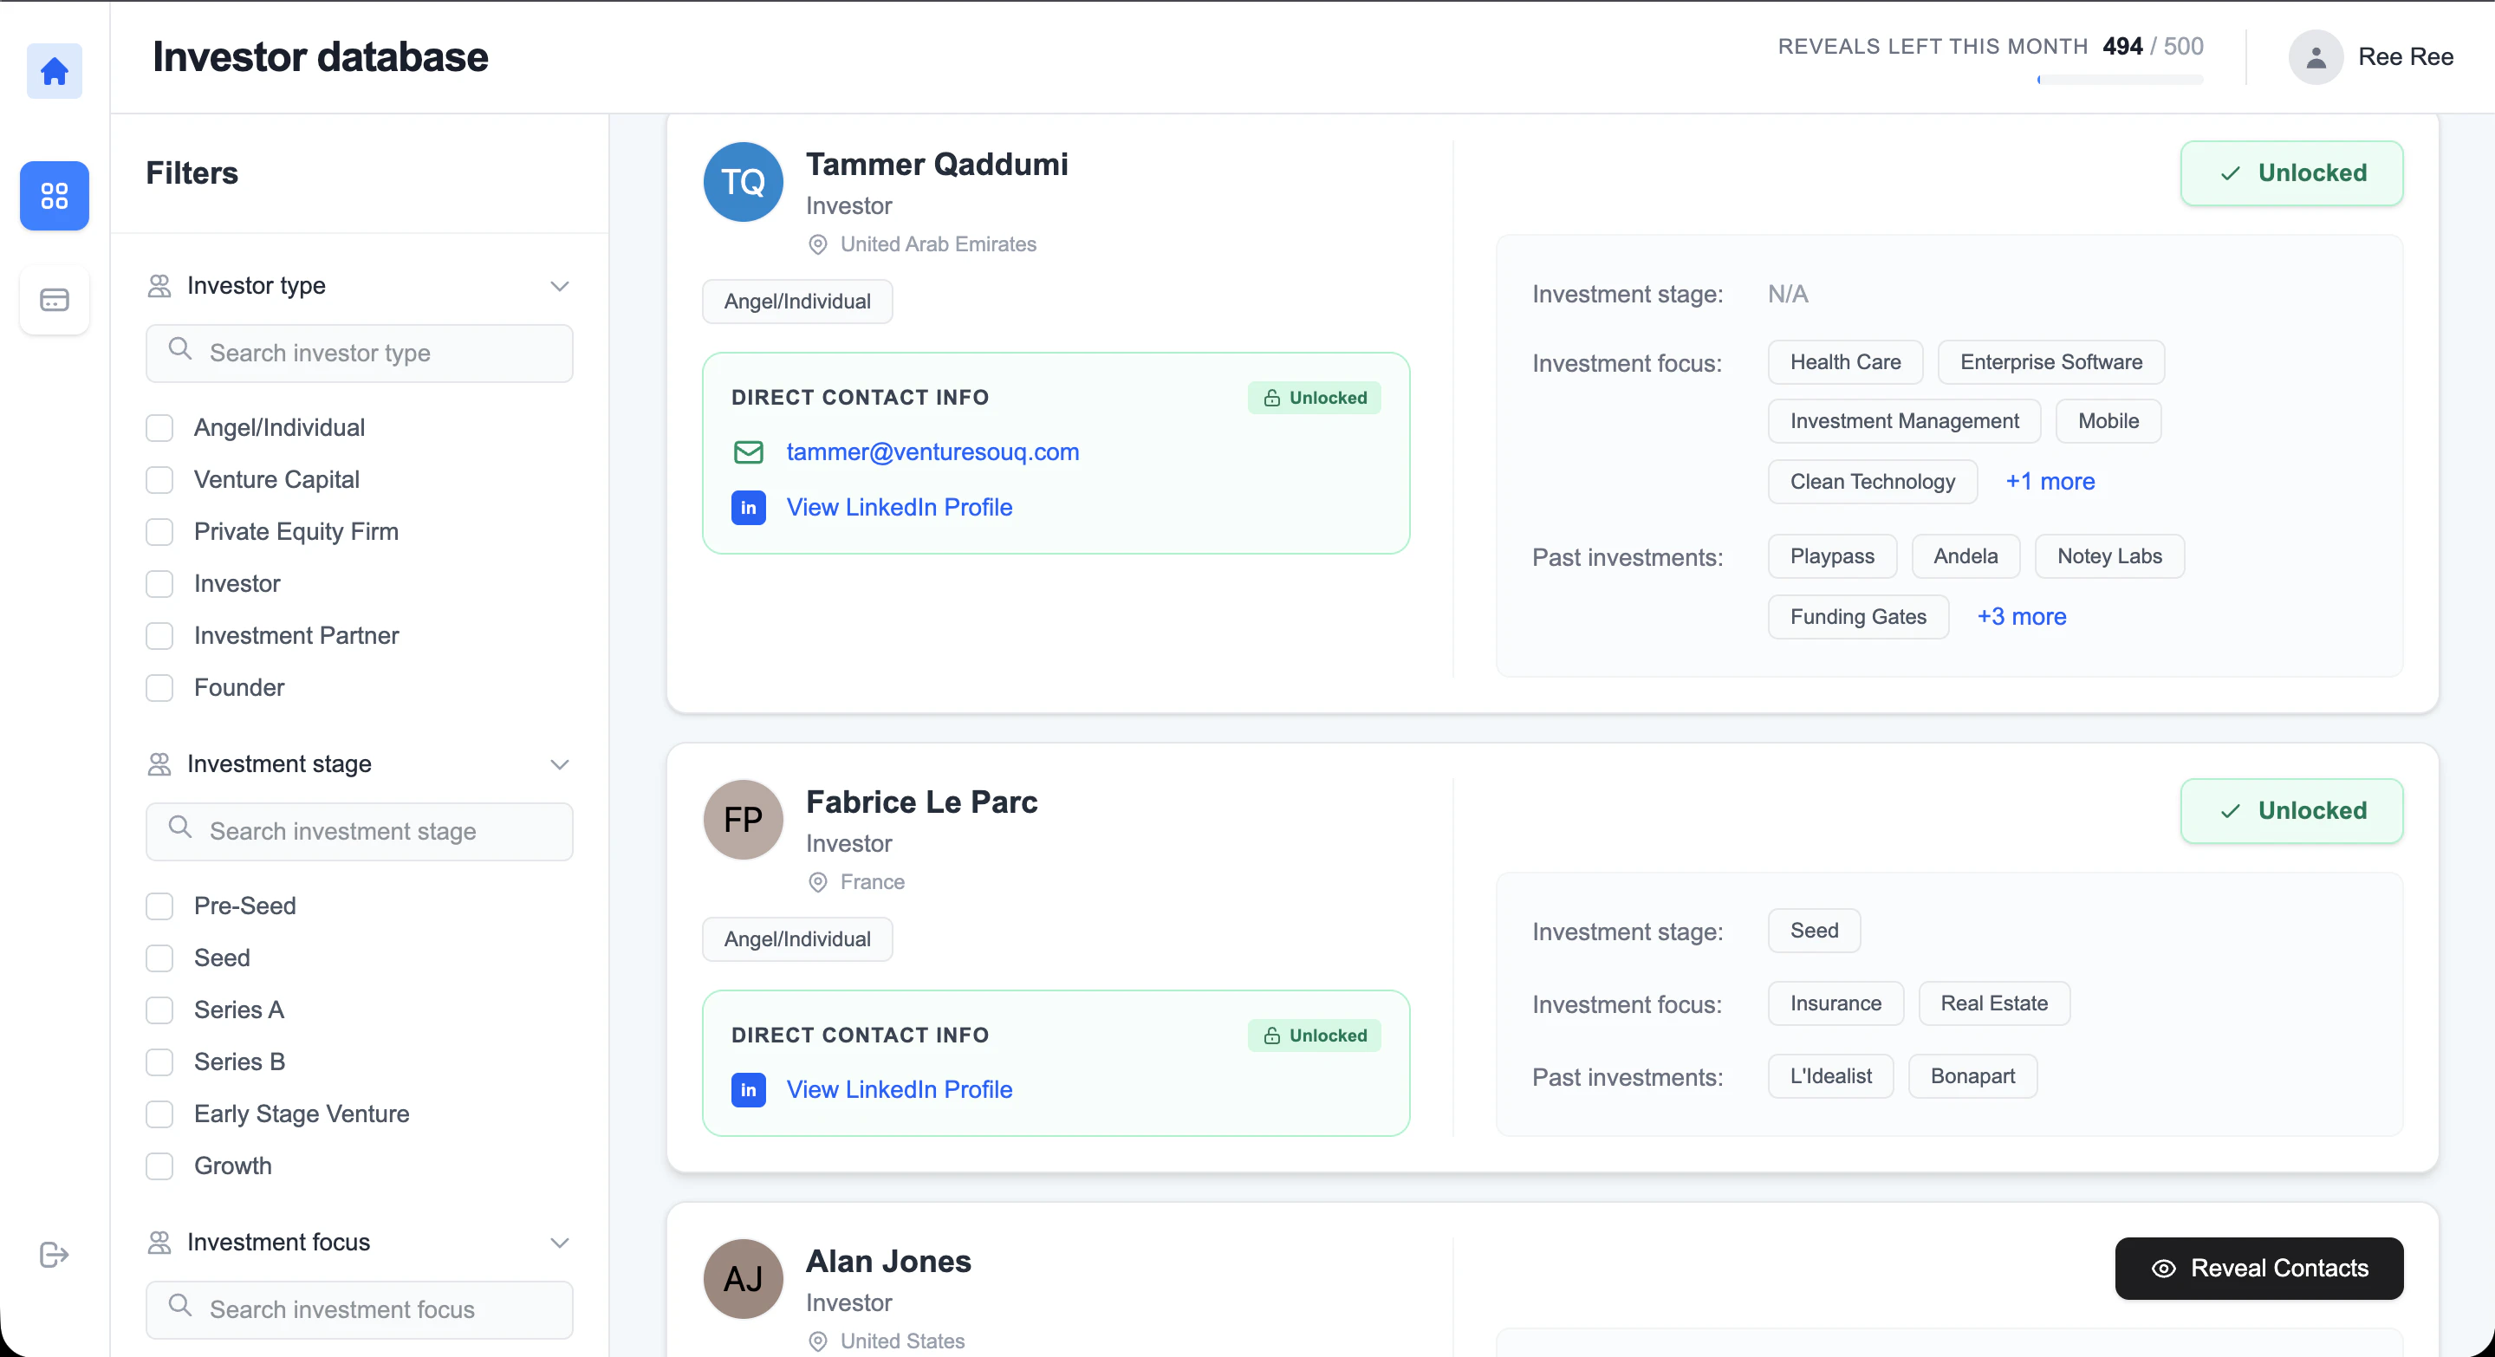2495x1357 pixels.
Task: Click magnifier icon in investor type search
Action: [x=180, y=348]
